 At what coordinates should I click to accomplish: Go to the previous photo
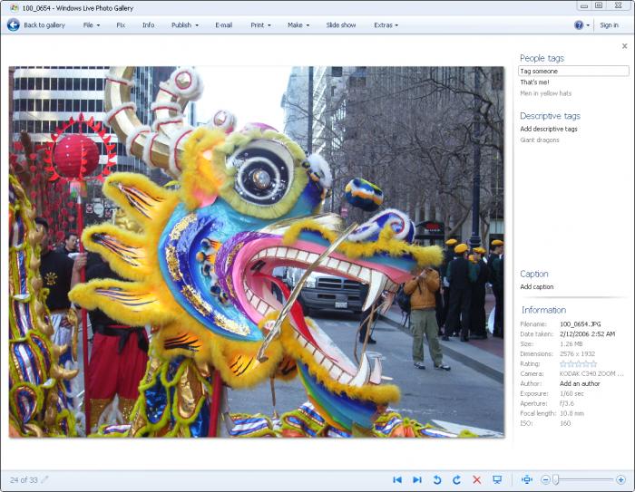(396, 479)
